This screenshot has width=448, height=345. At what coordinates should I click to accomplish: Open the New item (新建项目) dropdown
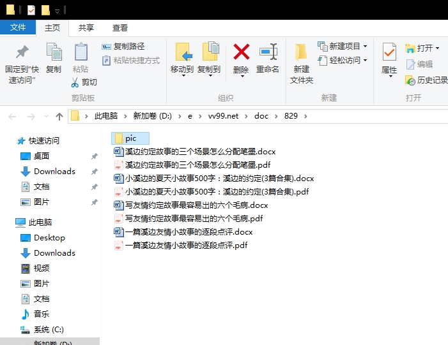coord(343,46)
